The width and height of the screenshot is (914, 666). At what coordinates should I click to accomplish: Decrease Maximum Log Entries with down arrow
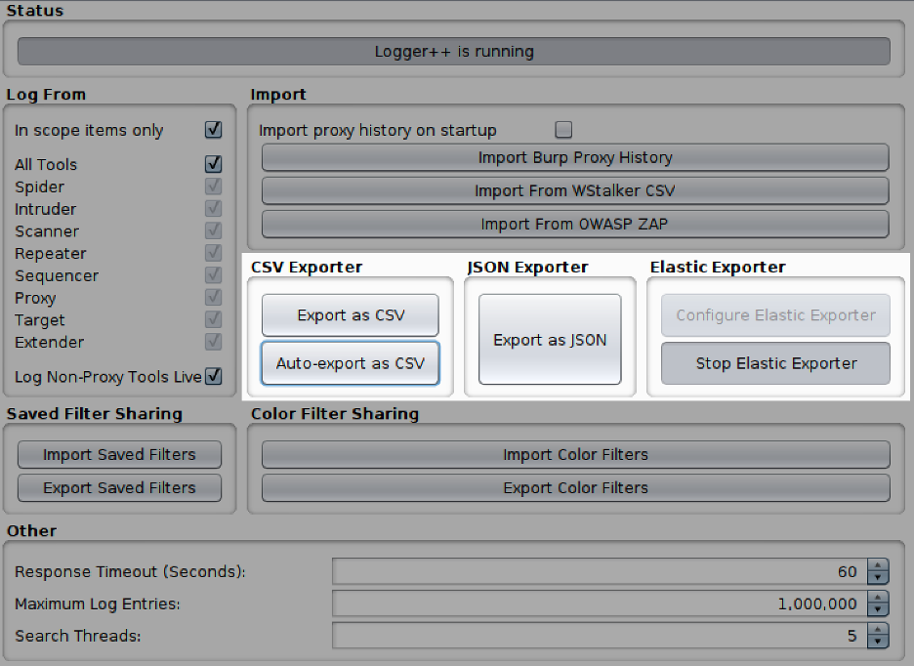click(x=878, y=610)
